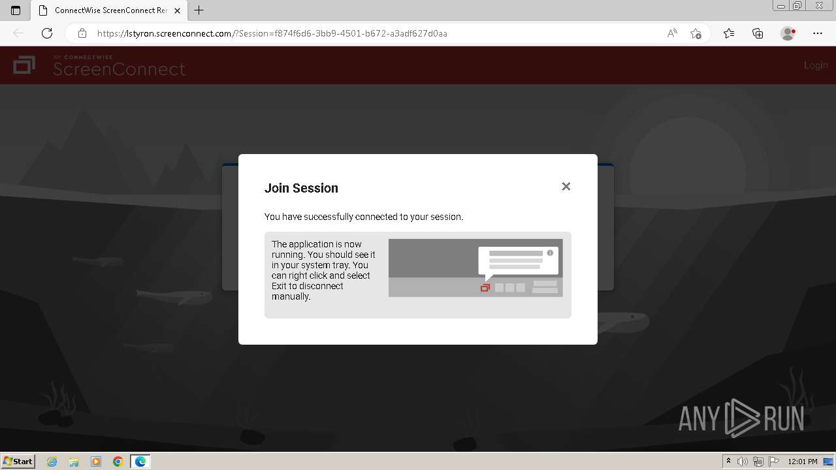Add this page to favorites
Screen dimensions: 836x470
pos(696,33)
